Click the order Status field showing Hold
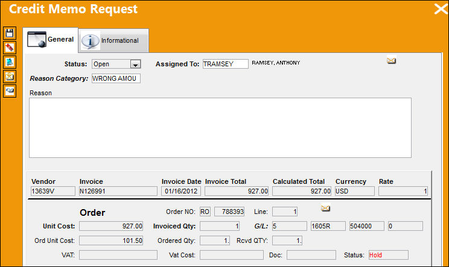 pyautogui.click(x=389, y=255)
